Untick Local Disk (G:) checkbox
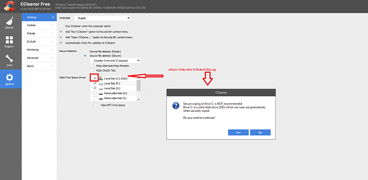 pyautogui.click(x=95, y=88)
